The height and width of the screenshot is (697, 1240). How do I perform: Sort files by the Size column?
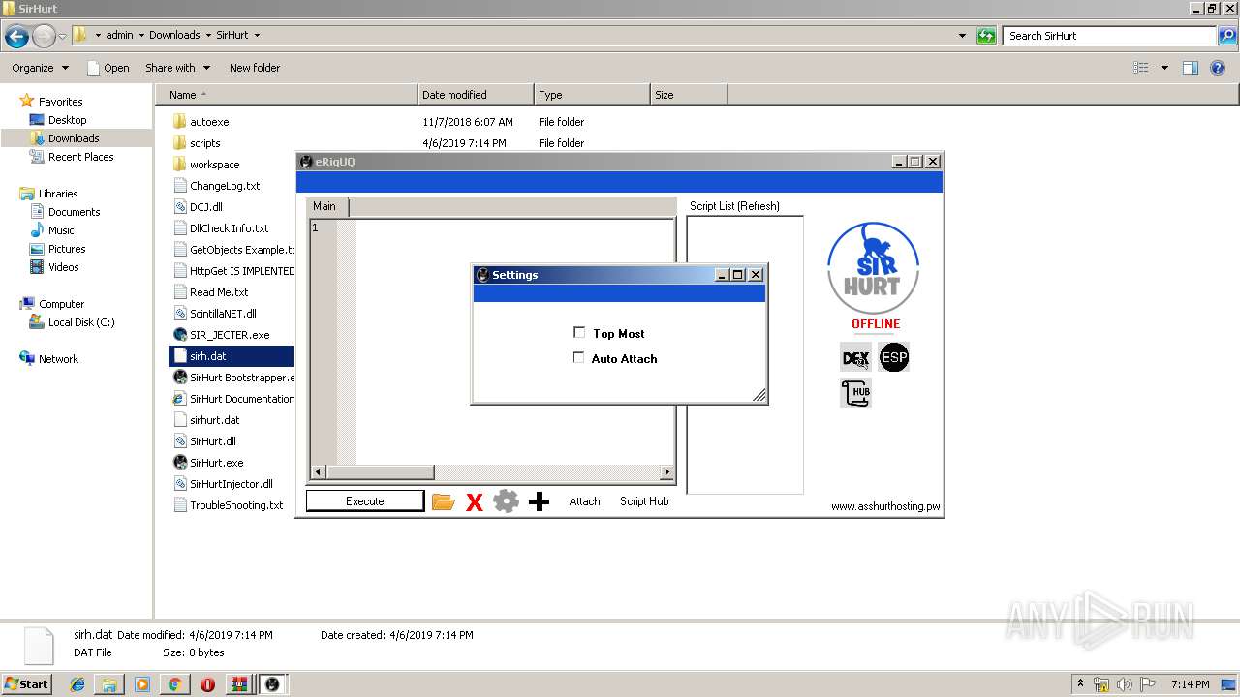689,95
